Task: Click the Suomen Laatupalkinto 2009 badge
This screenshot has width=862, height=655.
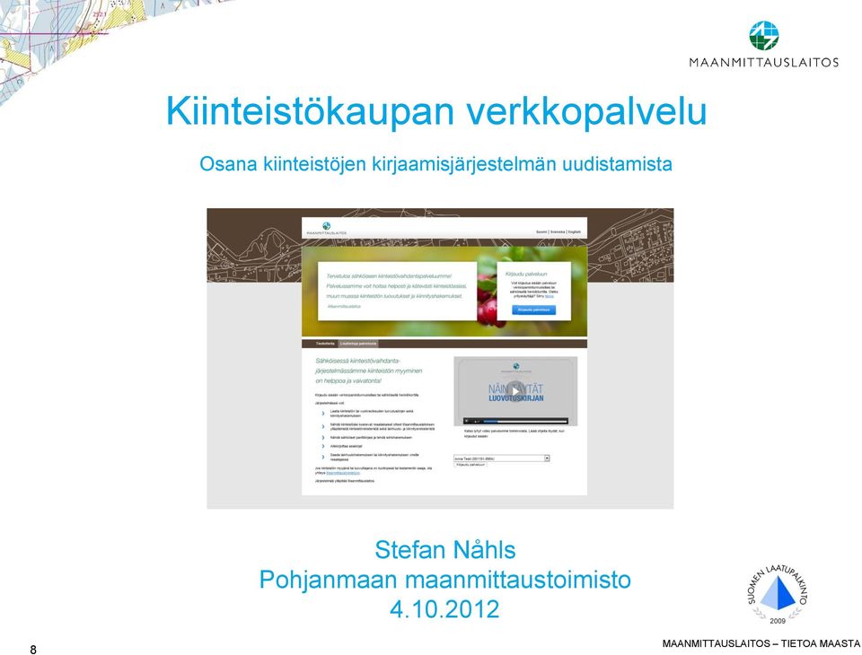Action: 778,594
